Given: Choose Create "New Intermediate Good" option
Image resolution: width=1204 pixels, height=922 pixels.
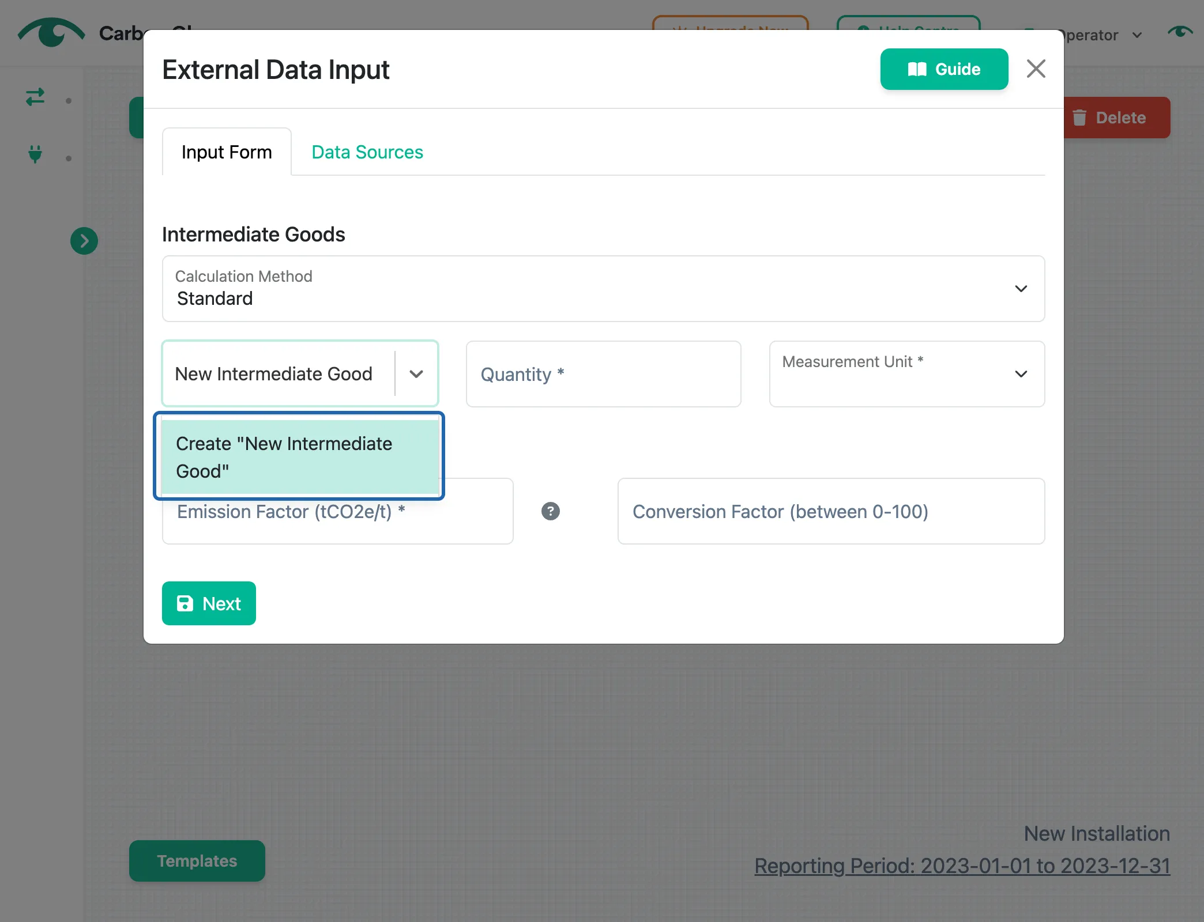Looking at the screenshot, I should click(300, 457).
